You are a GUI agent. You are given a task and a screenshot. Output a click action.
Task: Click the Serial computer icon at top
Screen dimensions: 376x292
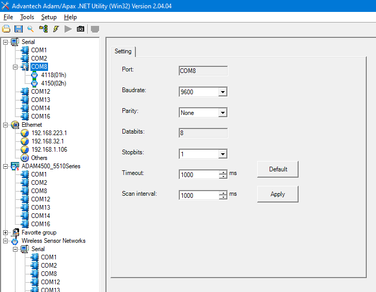click(15, 42)
